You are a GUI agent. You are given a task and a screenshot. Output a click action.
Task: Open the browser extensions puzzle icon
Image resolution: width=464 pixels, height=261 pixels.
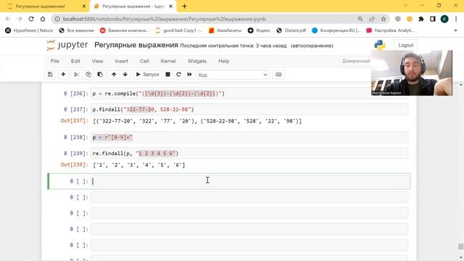click(x=421, y=19)
